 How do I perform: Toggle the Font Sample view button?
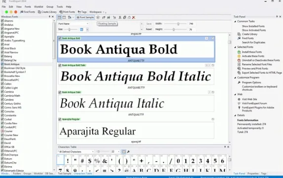pyautogui.click(x=85, y=18)
